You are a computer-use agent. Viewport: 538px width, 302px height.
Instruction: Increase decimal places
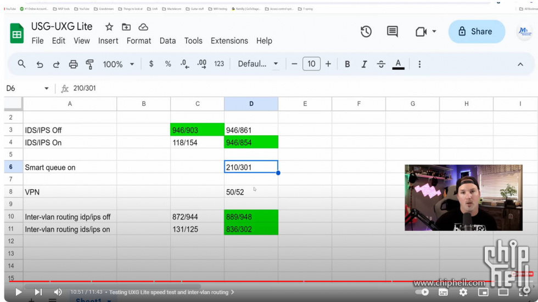202,64
